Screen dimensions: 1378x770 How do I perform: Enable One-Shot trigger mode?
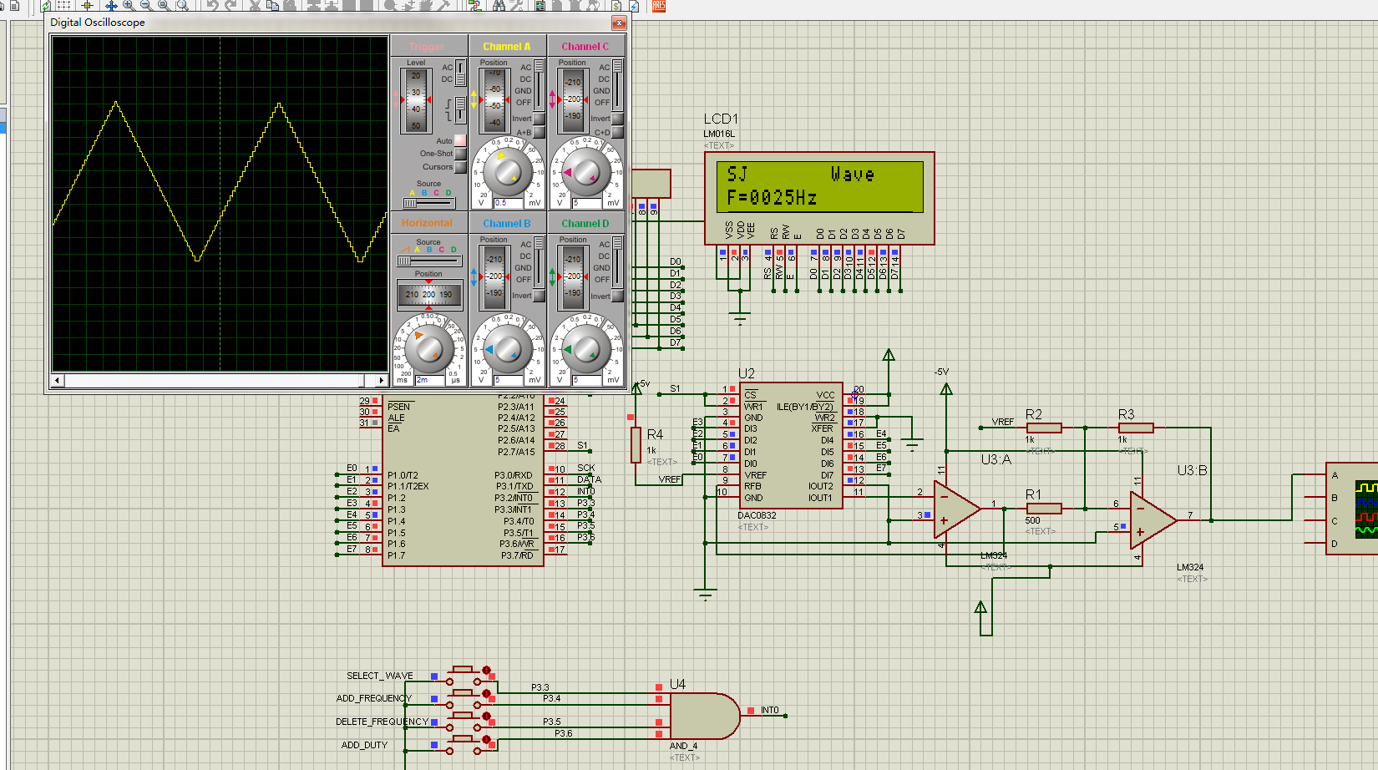point(460,154)
